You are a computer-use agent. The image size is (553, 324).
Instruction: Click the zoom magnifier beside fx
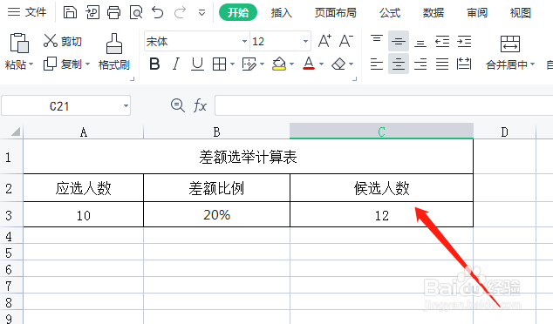tap(177, 105)
